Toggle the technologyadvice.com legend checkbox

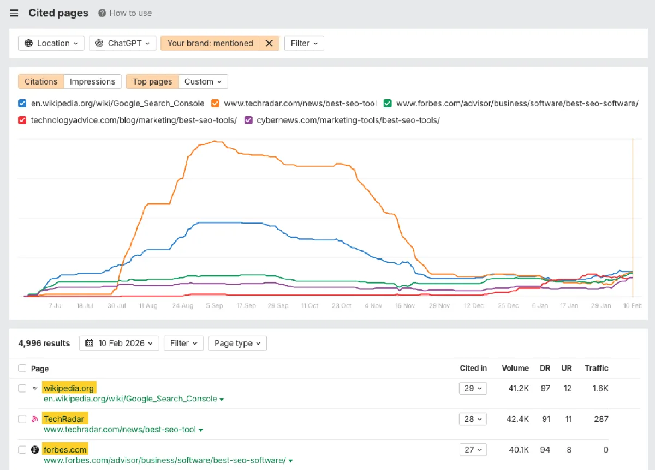coord(22,120)
